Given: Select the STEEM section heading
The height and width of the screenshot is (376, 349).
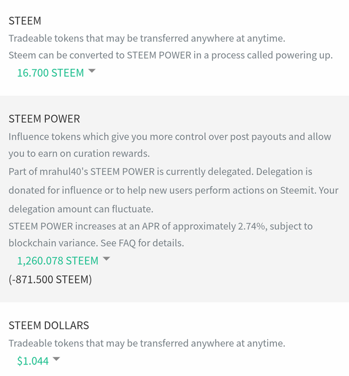Looking at the screenshot, I should 25,21.
